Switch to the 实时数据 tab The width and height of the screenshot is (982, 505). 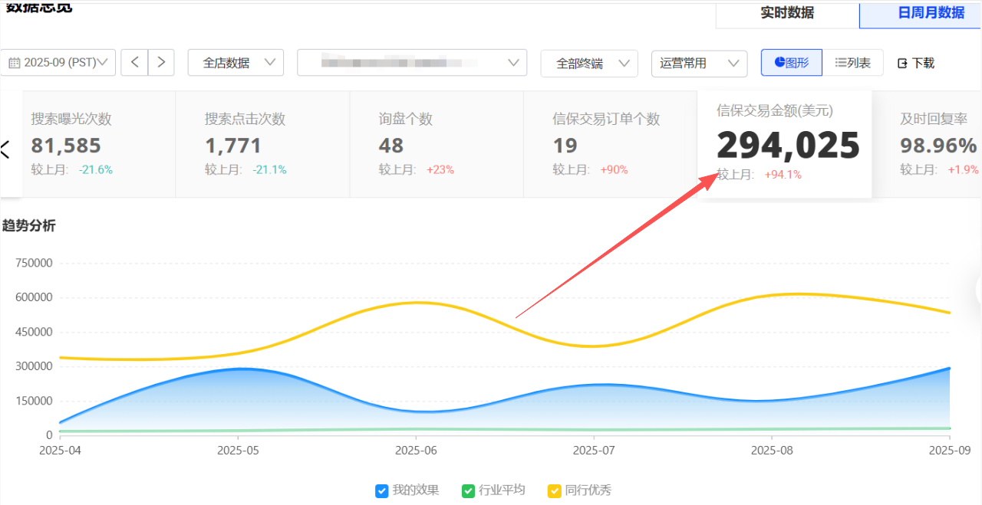click(x=787, y=13)
